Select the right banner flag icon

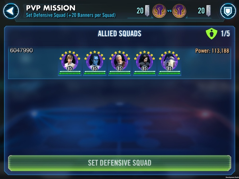pos(208,11)
